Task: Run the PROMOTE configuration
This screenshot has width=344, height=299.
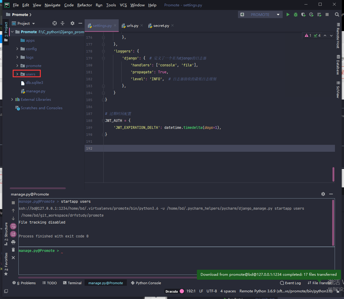Action: coord(288,14)
